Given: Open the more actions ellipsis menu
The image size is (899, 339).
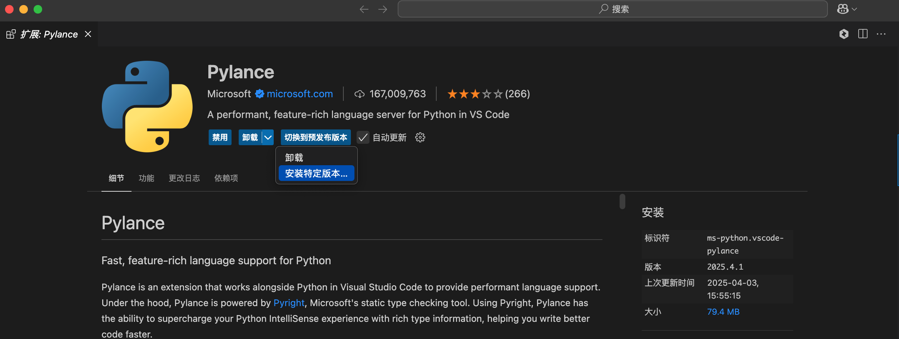Looking at the screenshot, I should [881, 34].
